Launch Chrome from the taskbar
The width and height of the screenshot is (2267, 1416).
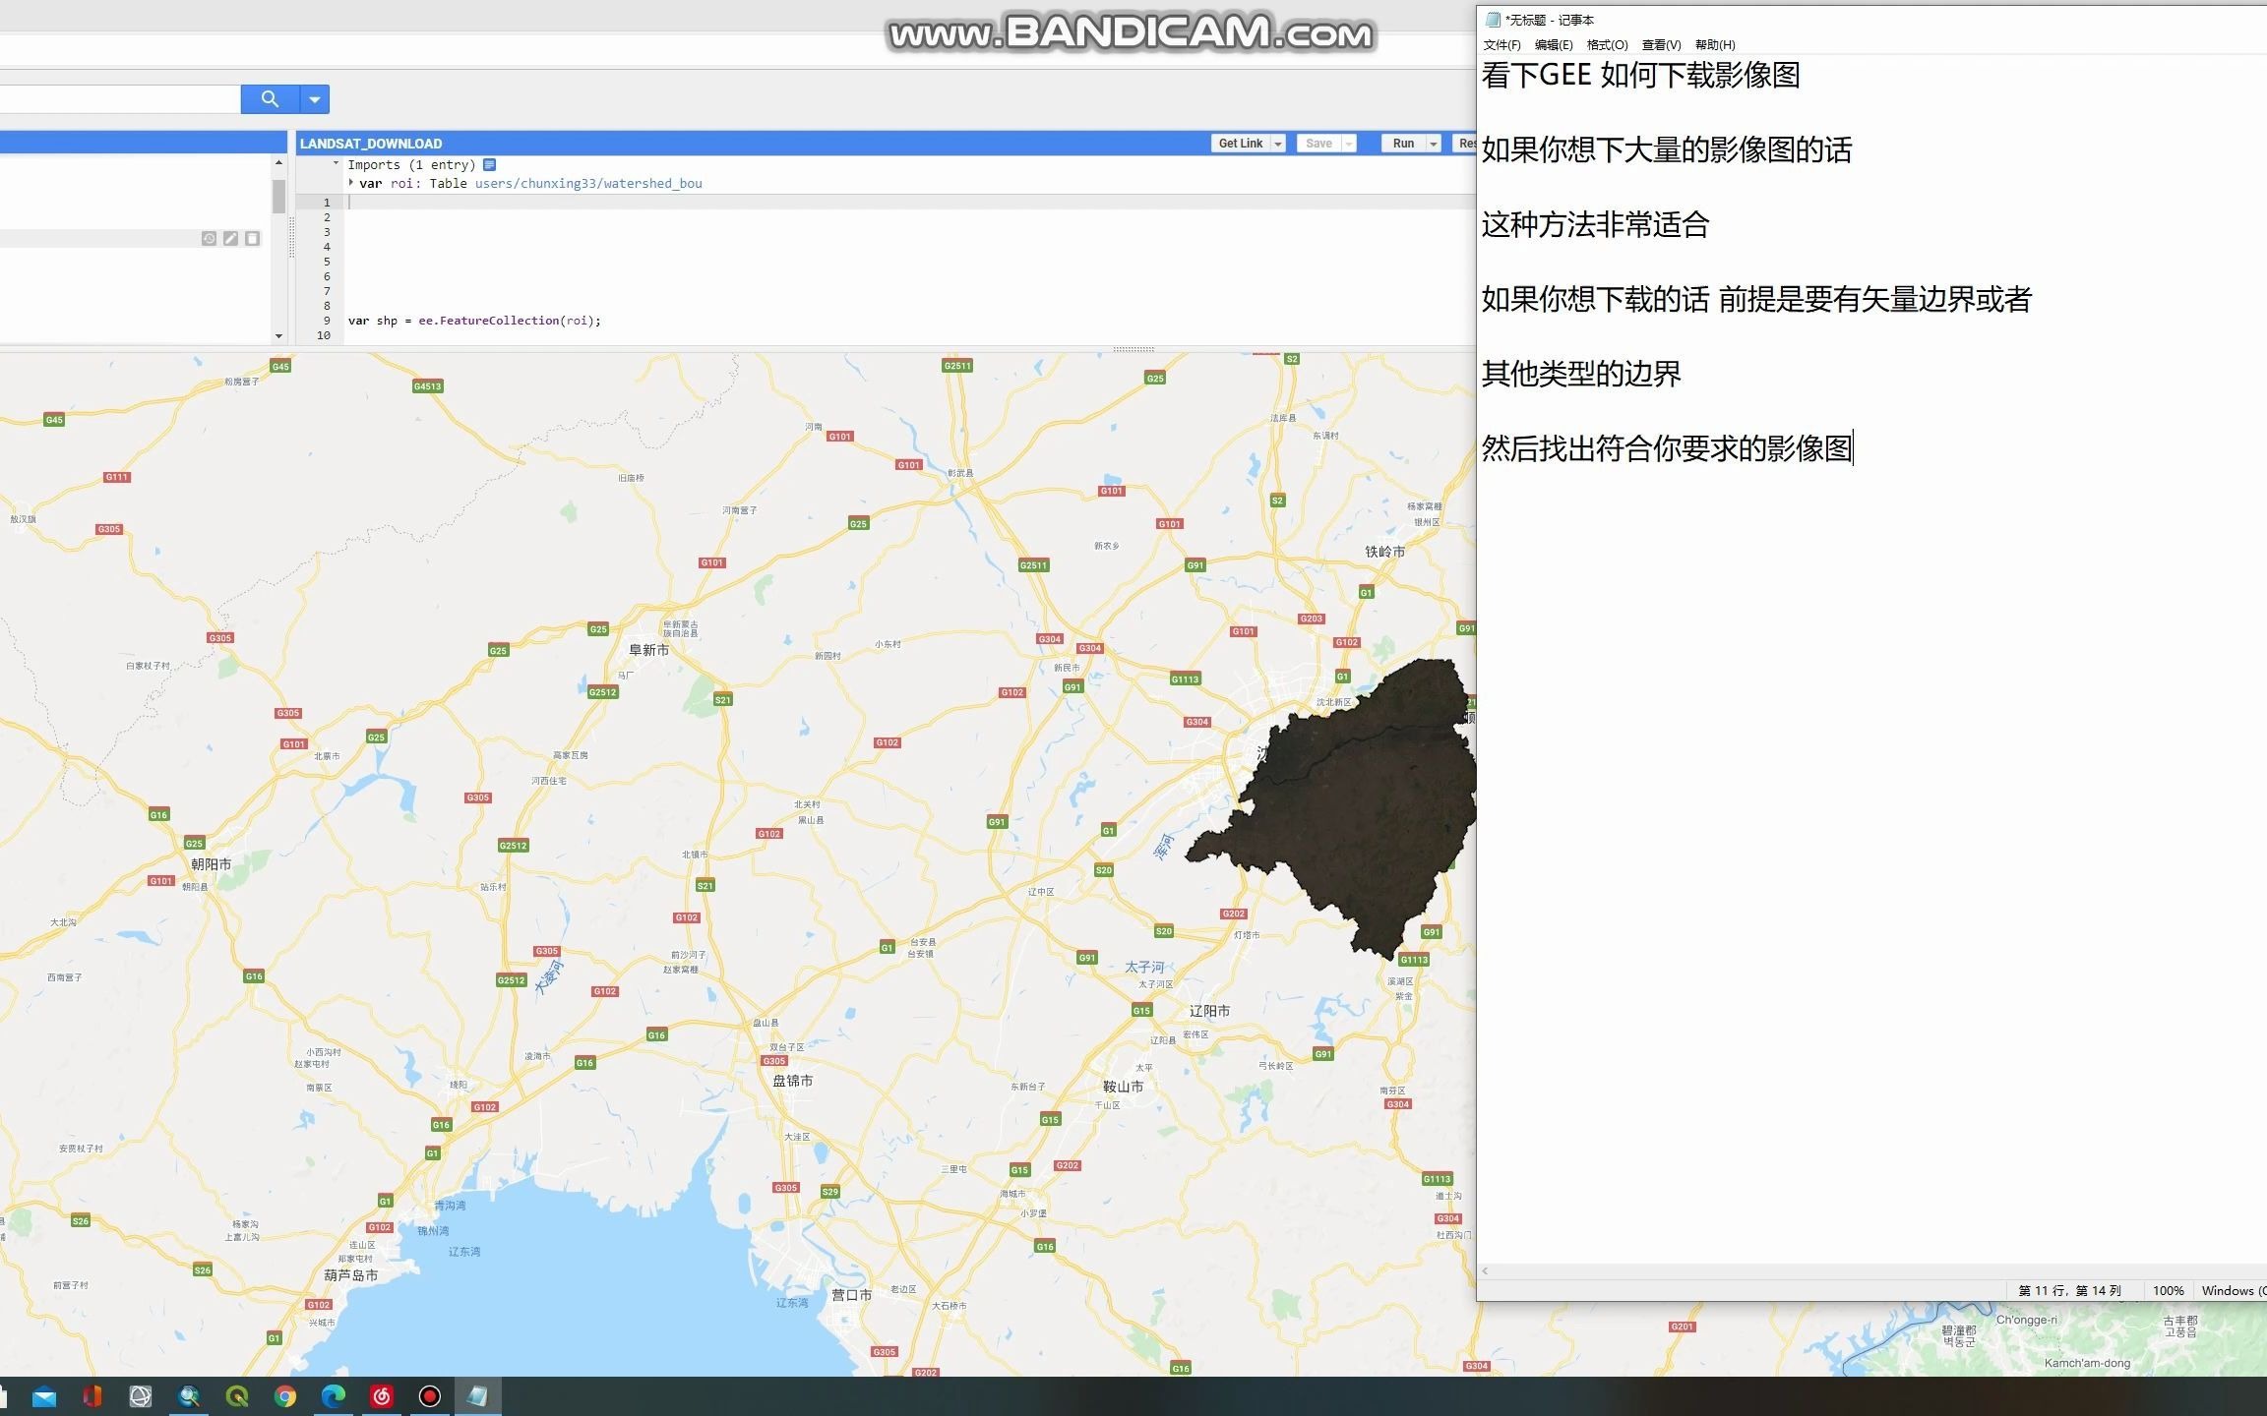tap(285, 1396)
